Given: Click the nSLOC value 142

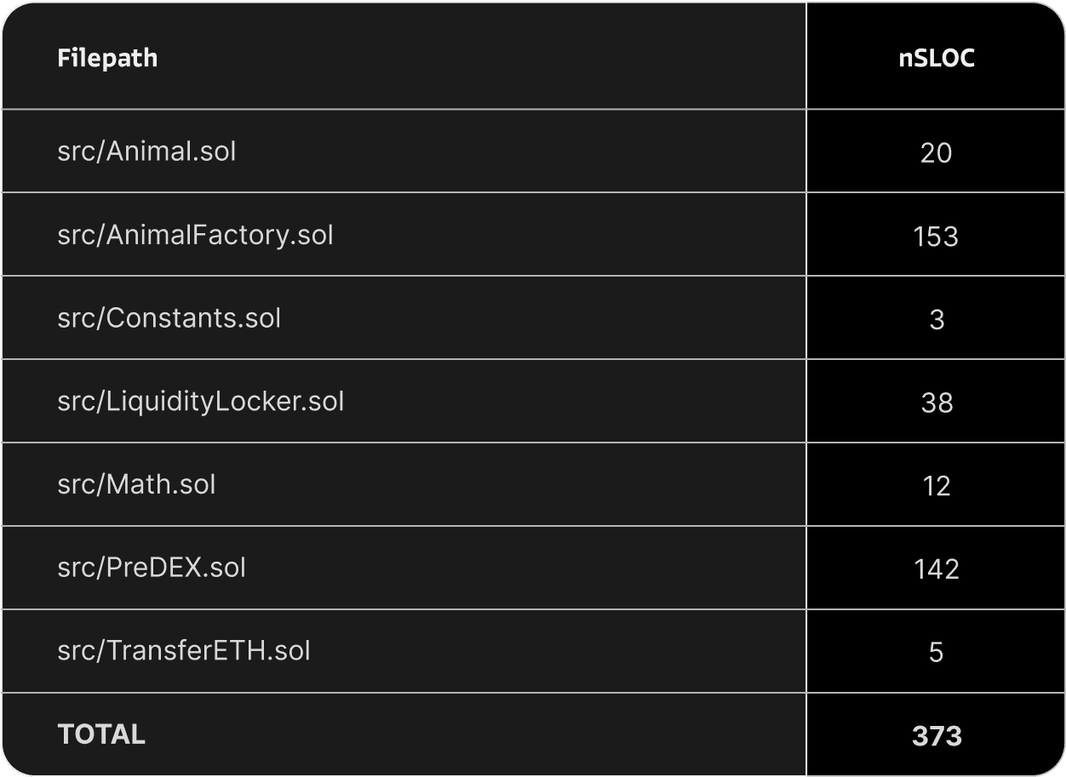Looking at the screenshot, I should tap(937, 568).
